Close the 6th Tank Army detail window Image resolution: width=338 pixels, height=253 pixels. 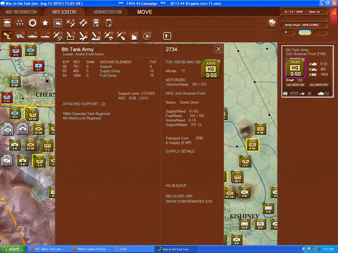tap(219, 49)
